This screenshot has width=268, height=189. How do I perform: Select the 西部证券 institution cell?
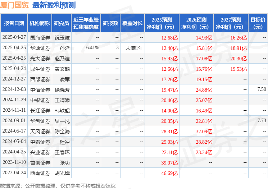pyautogui.click(x=40, y=79)
